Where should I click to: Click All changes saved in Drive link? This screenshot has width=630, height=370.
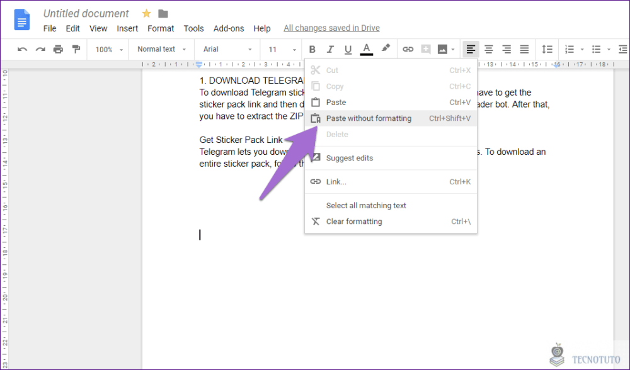(x=331, y=28)
